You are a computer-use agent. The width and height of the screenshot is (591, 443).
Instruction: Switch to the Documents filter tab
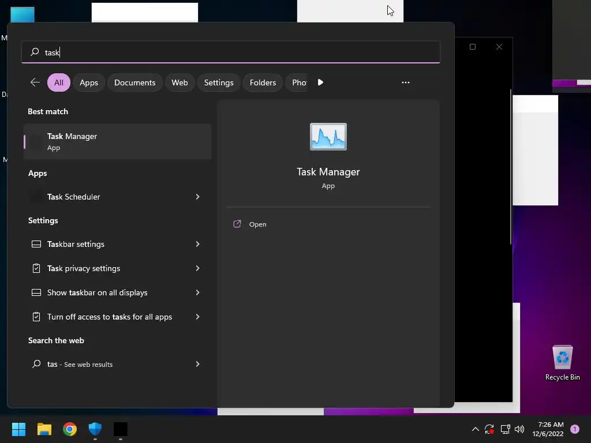(x=134, y=82)
